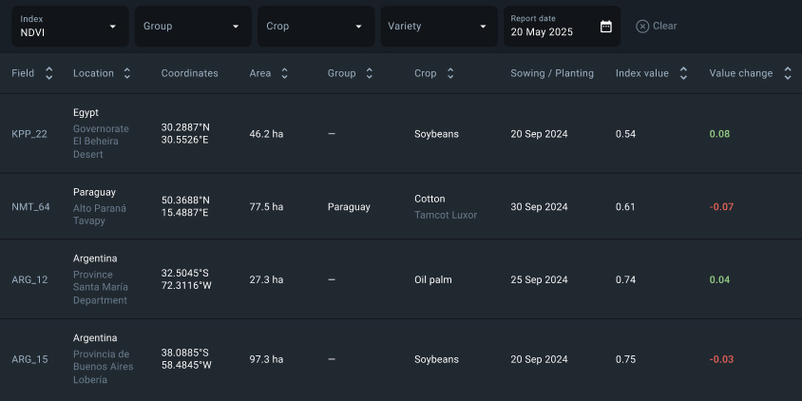
Task: Click coordinates 50.3688°N 15.4887°E
Action: (x=185, y=206)
